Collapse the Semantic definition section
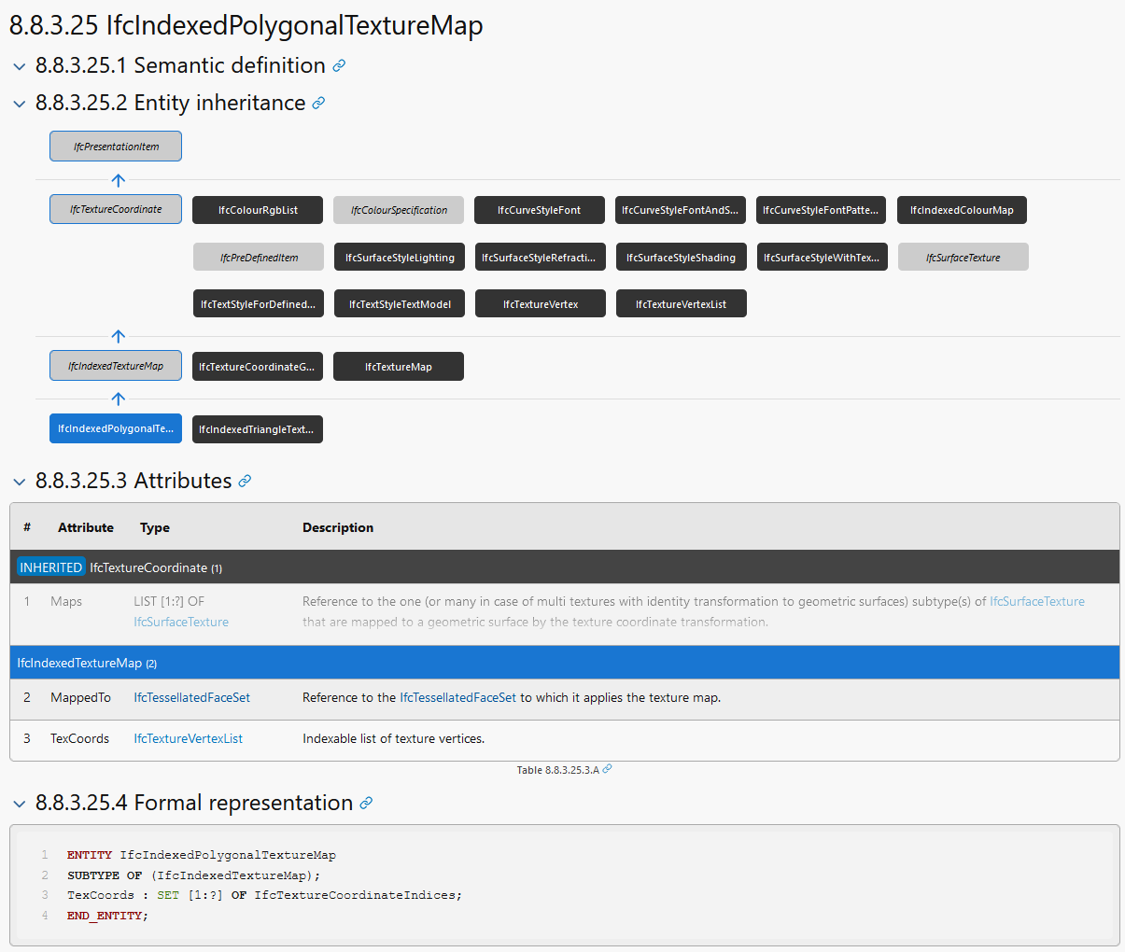1125x952 pixels. pyautogui.click(x=19, y=66)
